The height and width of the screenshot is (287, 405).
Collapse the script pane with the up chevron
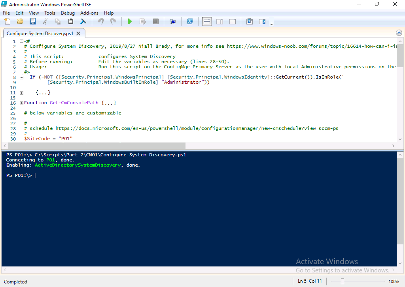click(399, 33)
